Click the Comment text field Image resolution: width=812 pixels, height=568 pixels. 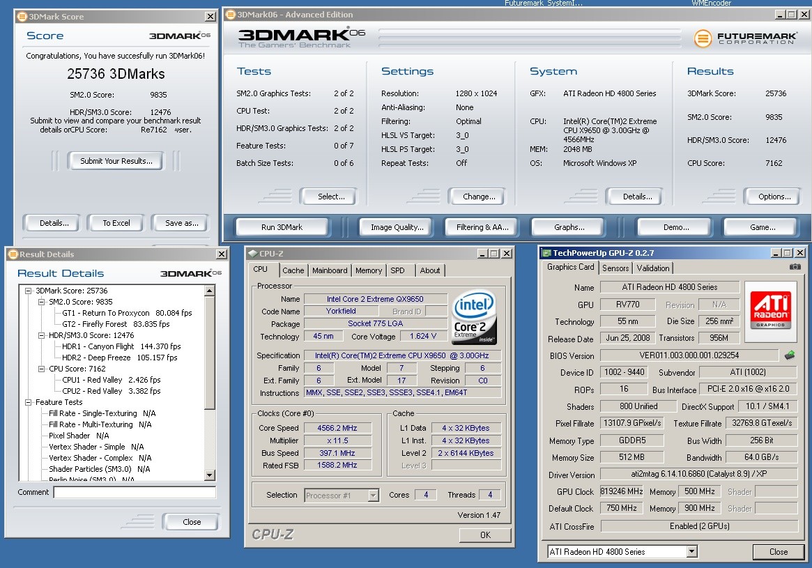(x=135, y=492)
